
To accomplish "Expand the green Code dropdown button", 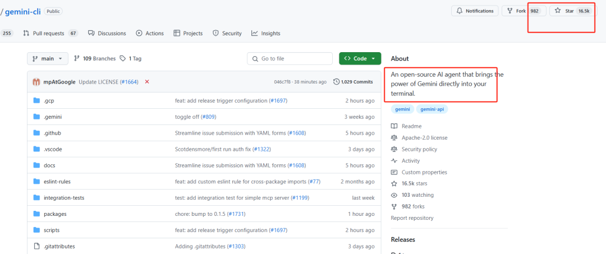I will 360,59.
